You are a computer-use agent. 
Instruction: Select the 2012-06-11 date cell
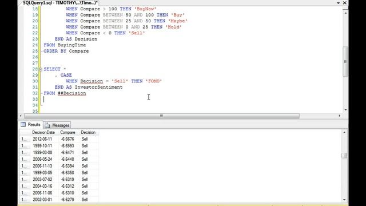[x=42, y=139]
